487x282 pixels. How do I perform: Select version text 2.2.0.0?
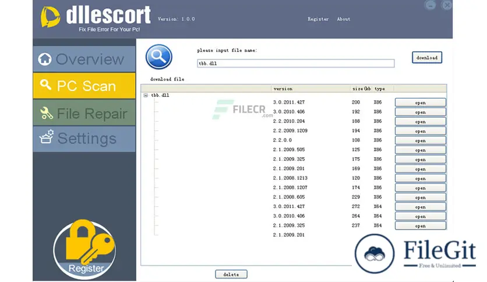(x=283, y=140)
